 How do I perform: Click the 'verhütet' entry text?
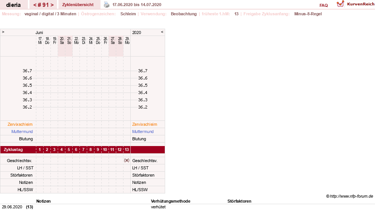click(x=158, y=207)
